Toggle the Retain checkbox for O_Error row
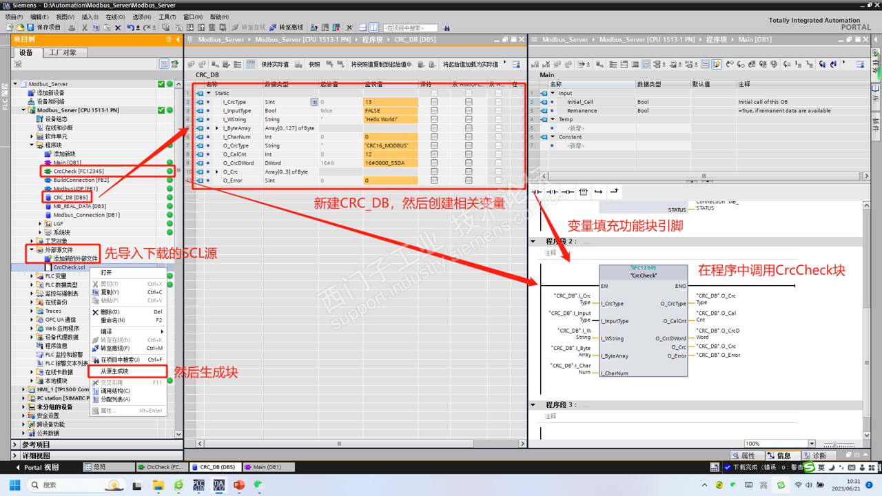This screenshot has height=496, width=882. (434, 180)
